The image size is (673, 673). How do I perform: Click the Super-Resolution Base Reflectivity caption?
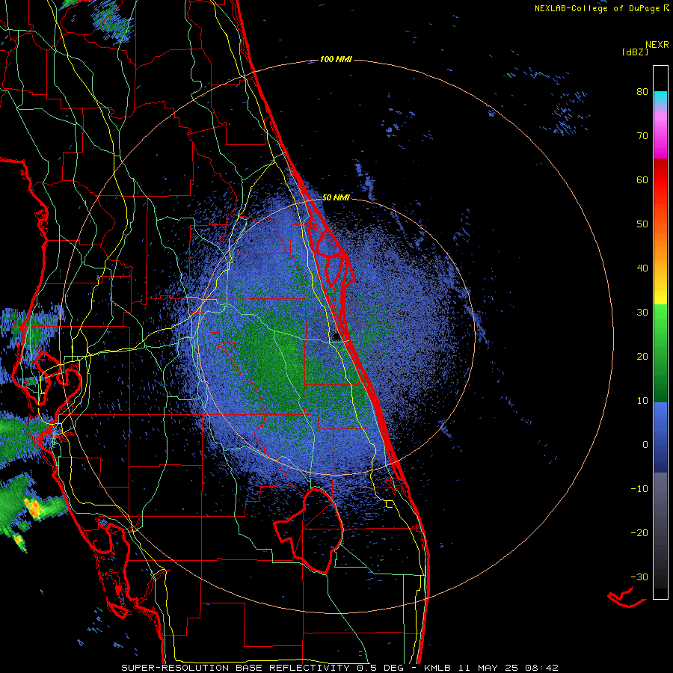pos(340,668)
